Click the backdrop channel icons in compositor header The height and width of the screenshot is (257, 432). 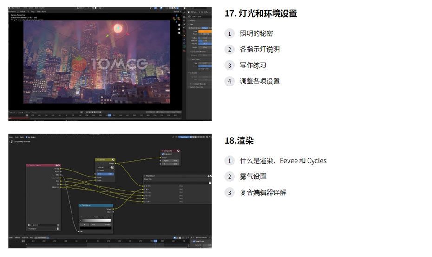197,137
